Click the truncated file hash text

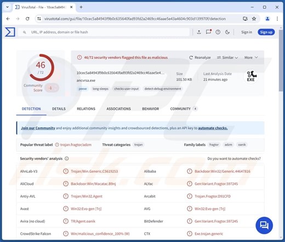(121, 73)
